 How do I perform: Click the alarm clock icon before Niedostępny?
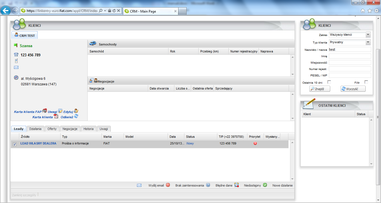(x=237, y=185)
